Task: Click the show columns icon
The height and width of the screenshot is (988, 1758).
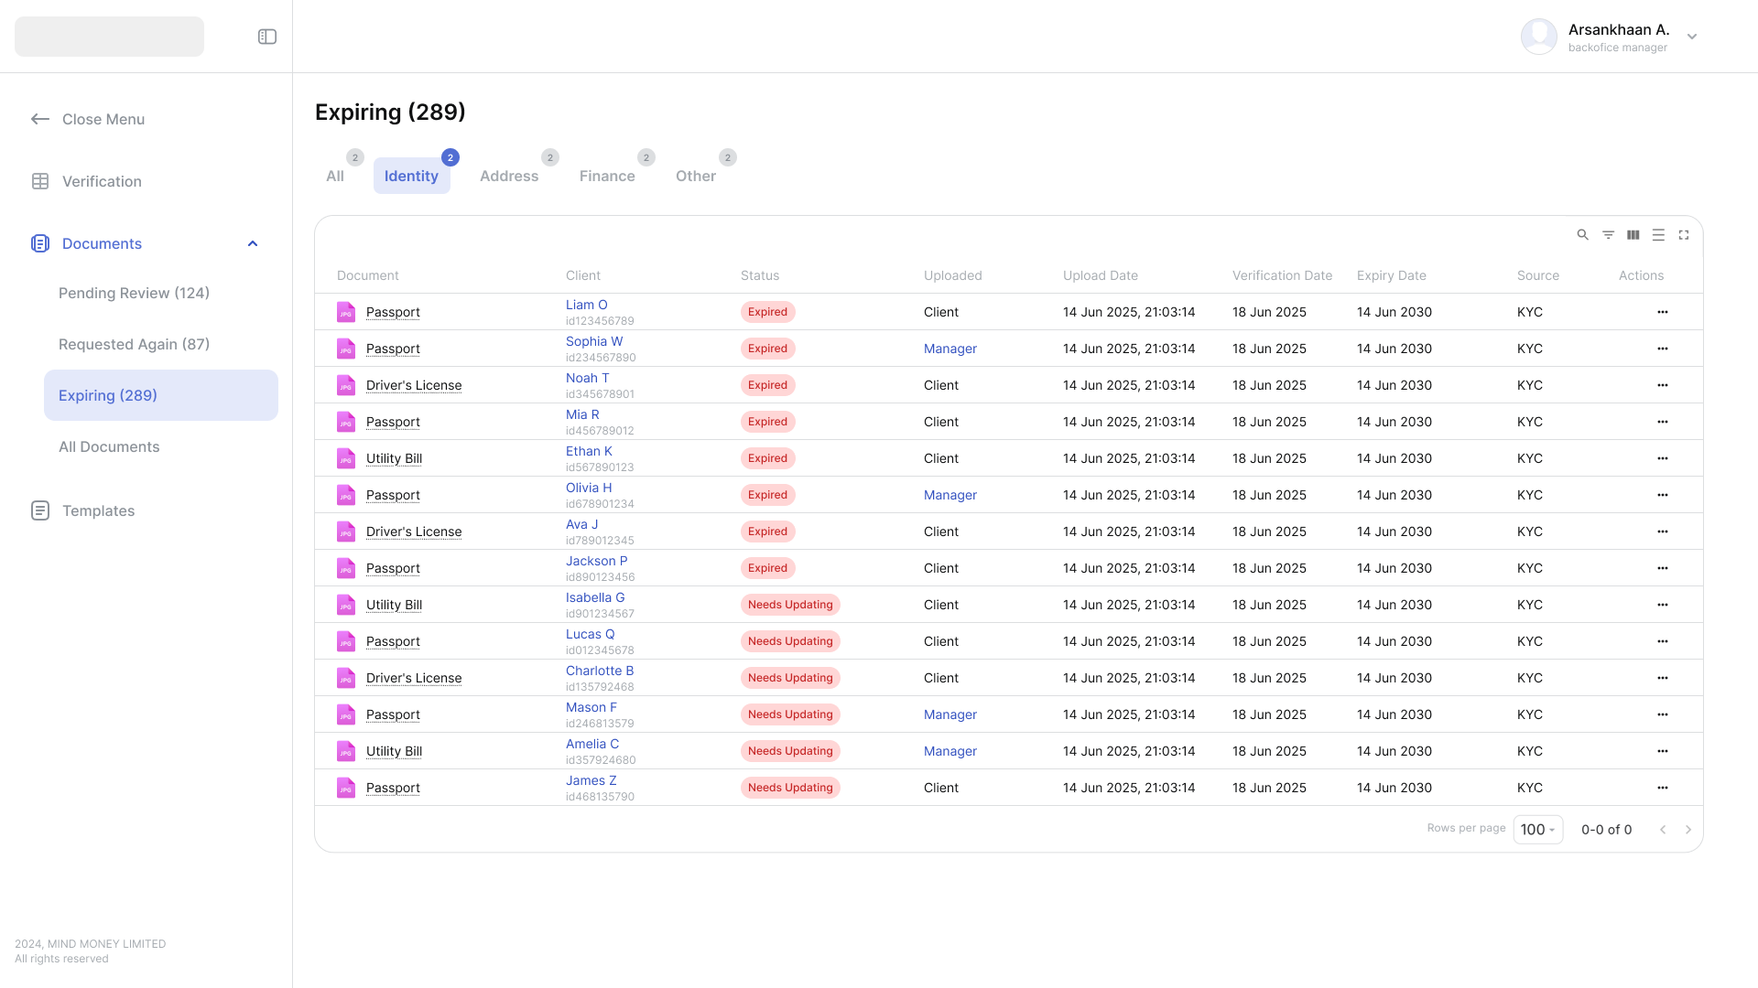Action: [1633, 235]
